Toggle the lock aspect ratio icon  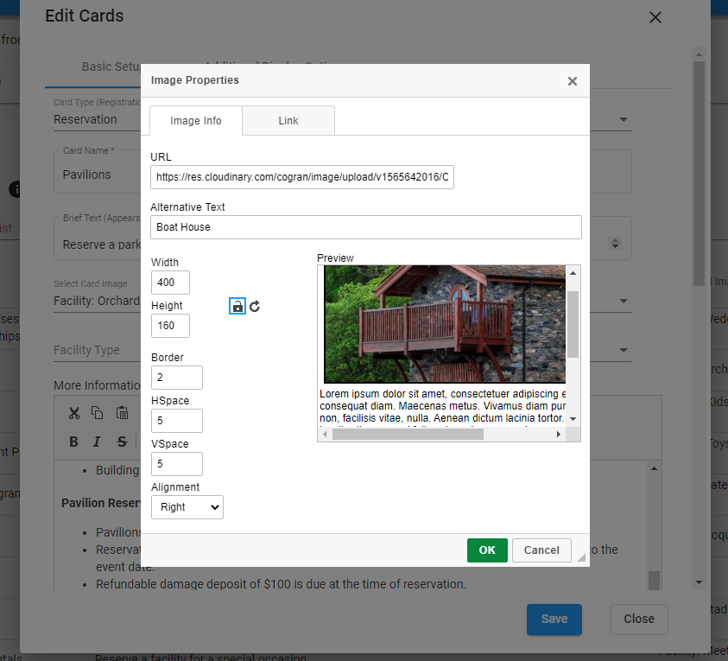tap(237, 306)
